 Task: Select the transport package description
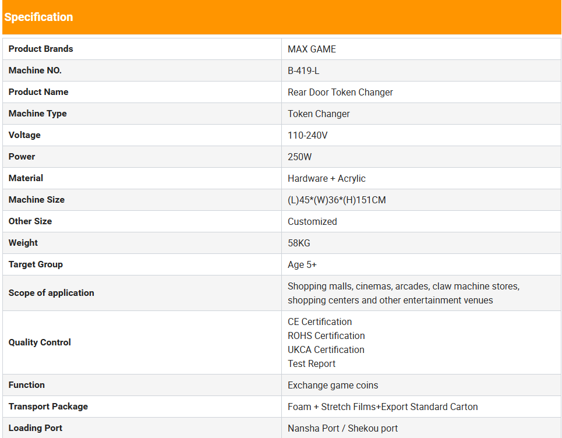383,407
